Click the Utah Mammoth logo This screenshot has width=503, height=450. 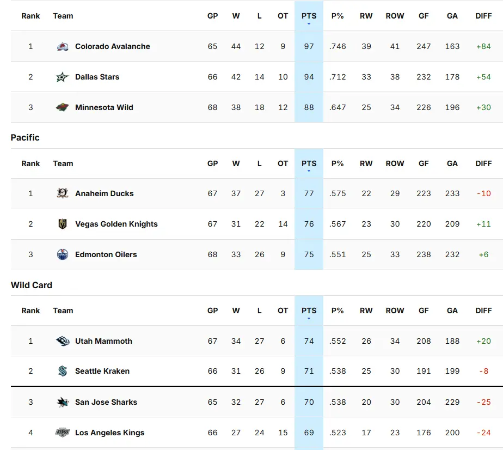pos(63,341)
